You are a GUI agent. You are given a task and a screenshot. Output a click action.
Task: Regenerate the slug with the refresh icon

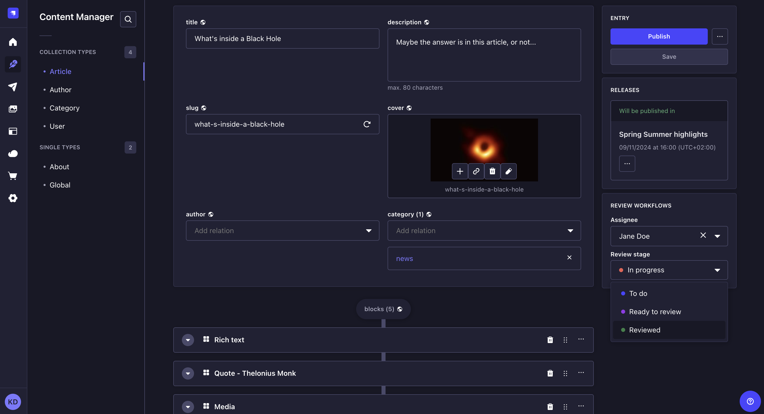[x=367, y=124]
